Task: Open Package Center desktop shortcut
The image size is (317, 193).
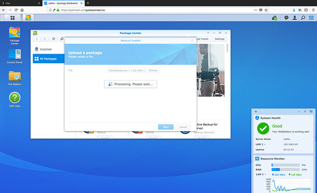Action: click(x=15, y=36)
